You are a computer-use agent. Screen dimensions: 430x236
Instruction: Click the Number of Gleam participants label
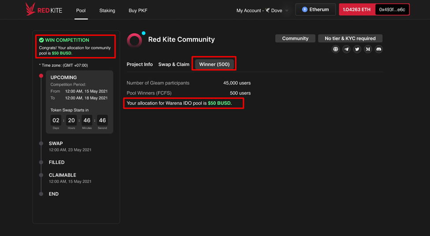click(x=158, y=83)
